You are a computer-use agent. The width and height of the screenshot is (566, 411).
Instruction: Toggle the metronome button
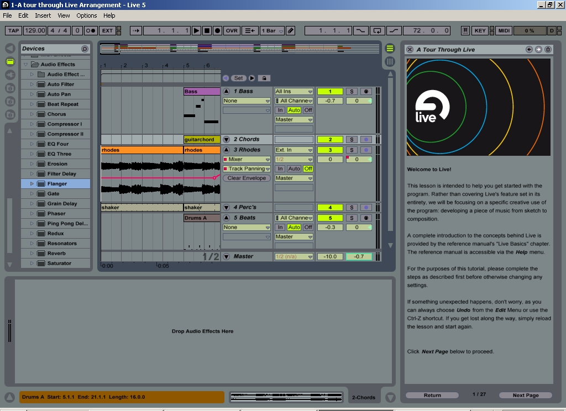[x=90, y=31]
